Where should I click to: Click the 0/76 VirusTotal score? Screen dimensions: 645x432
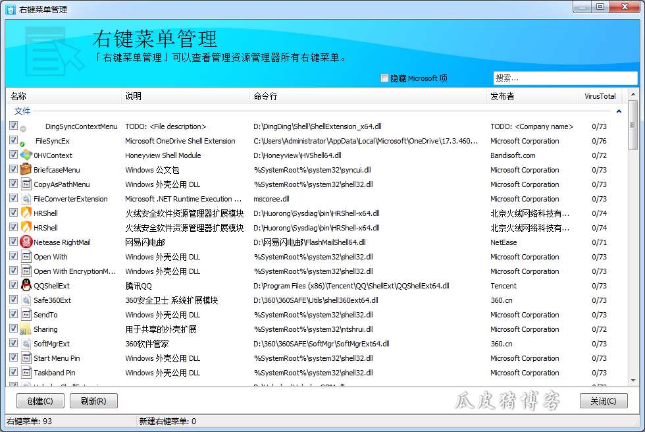tap(600, 141)
